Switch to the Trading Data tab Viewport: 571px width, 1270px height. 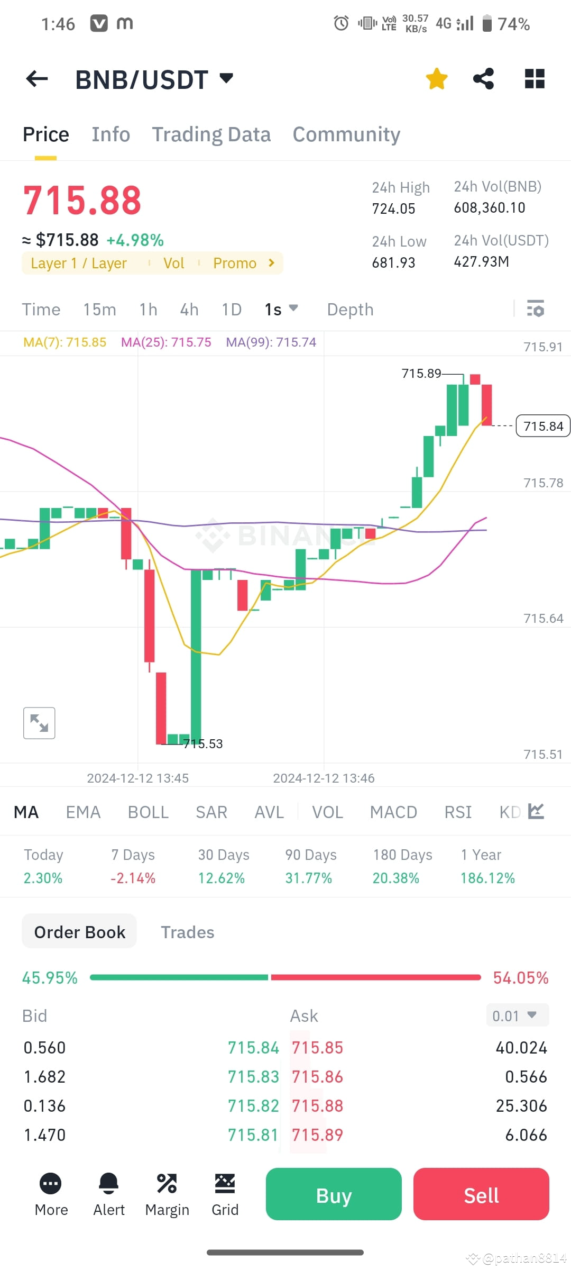click(x=211, y=134)
